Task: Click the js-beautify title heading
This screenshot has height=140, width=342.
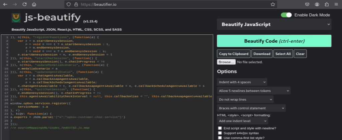Action: [x=52, y=17]
